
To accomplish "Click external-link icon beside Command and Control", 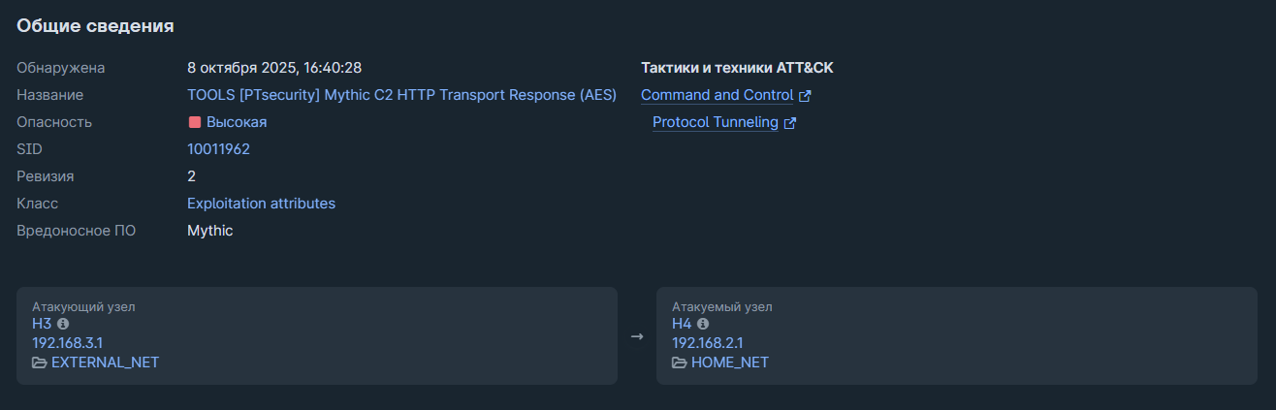I will tap(805, 96).
